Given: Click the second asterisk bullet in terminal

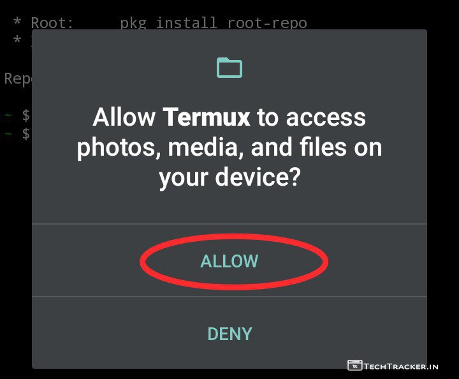Looking at the screenshot, I should coord(17,40).
